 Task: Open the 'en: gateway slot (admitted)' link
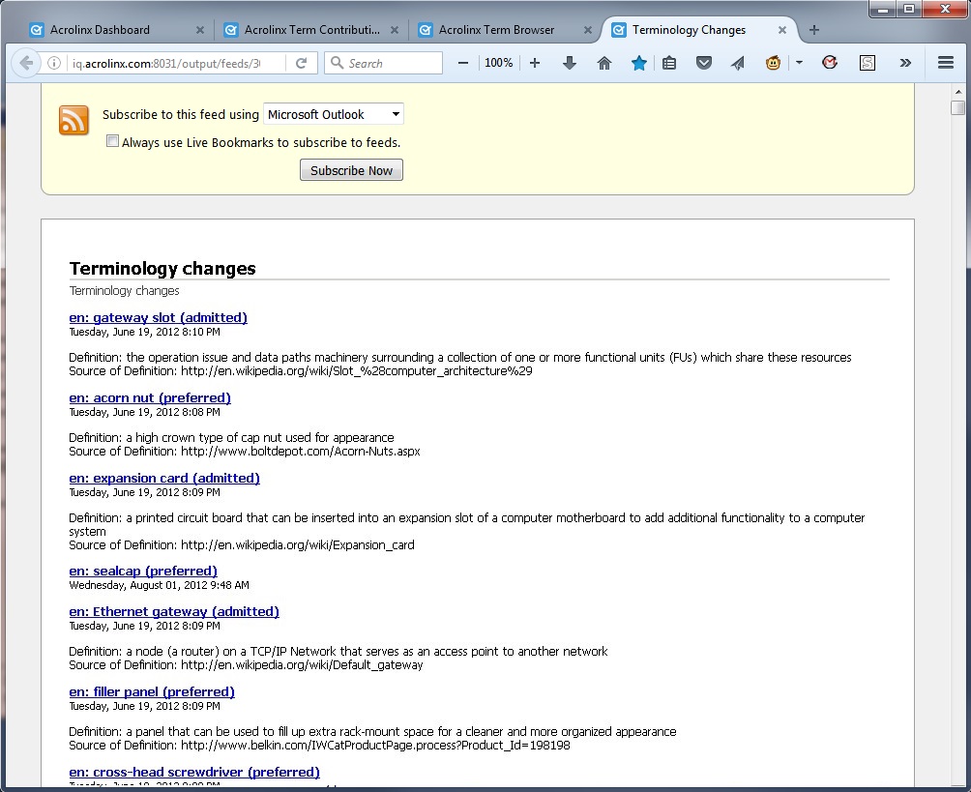[158, 317]
